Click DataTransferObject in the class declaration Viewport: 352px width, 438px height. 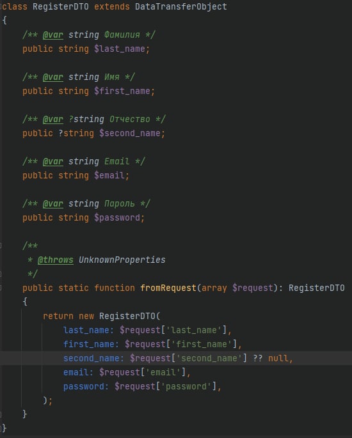point(181,6)
